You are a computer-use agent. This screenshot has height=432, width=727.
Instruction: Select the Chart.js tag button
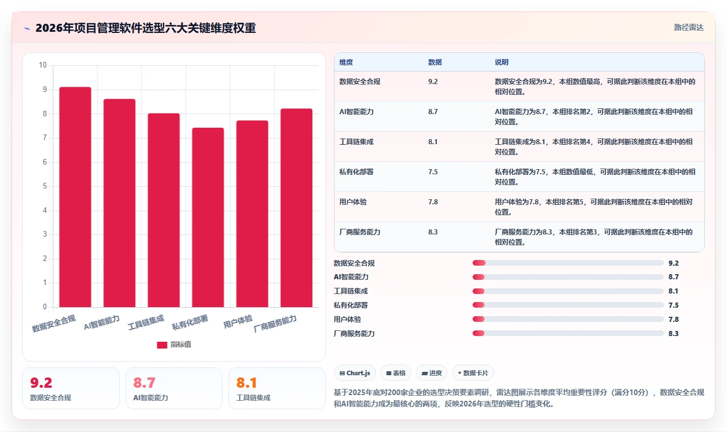[x=355, y=373]
